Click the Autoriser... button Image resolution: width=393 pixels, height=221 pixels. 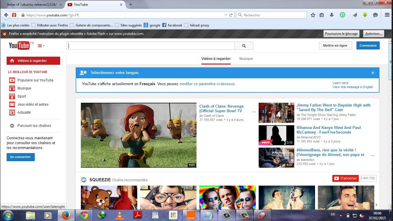pos(374,34)
